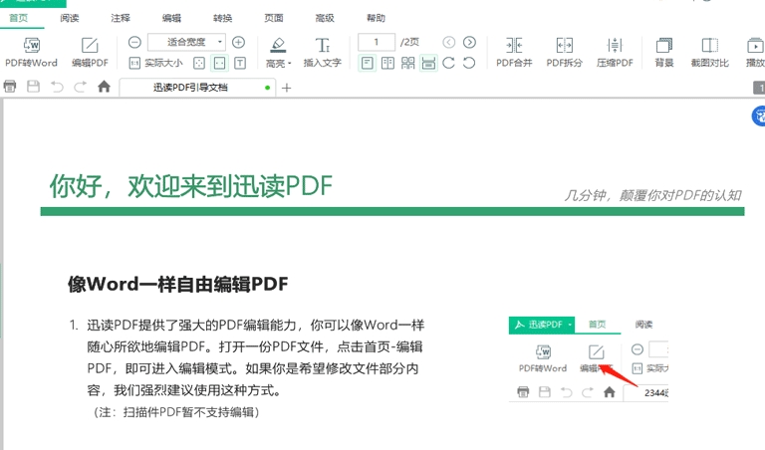Screen dimensions: 765x450
Task: Open the 背景 background tool
Action: 664,46
